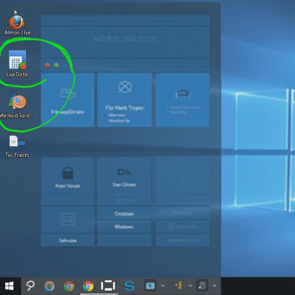Click the green circle indicator beside the red one
This screenshot has width=295, height=295.
coord(56,65)
